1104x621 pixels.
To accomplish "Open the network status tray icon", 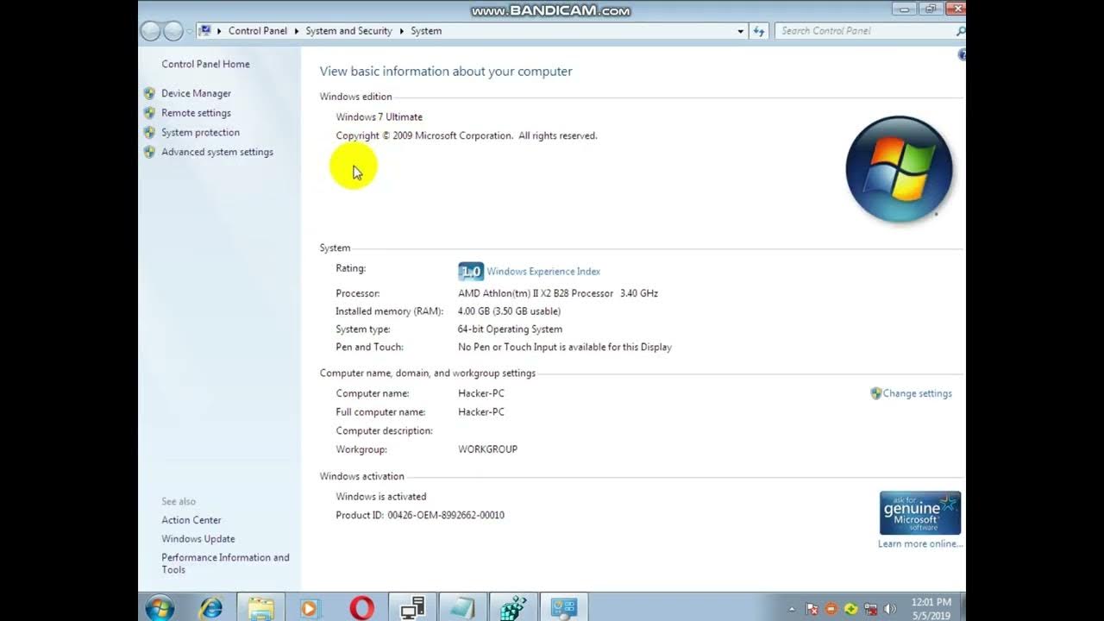I will click(x=870, y=609).
